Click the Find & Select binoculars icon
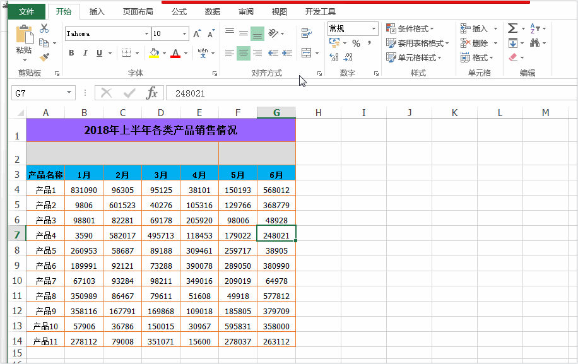 tap(535, 43)
